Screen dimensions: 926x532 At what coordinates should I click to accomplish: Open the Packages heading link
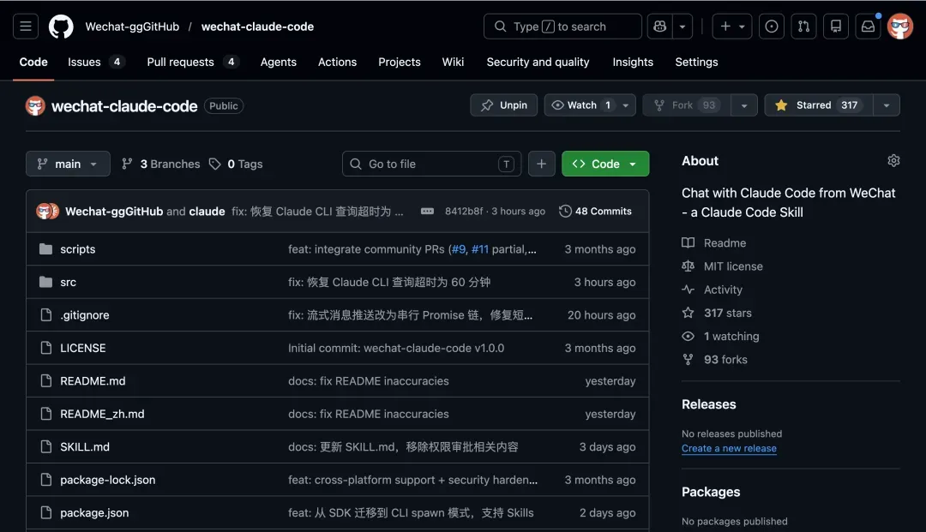(711, 492)
